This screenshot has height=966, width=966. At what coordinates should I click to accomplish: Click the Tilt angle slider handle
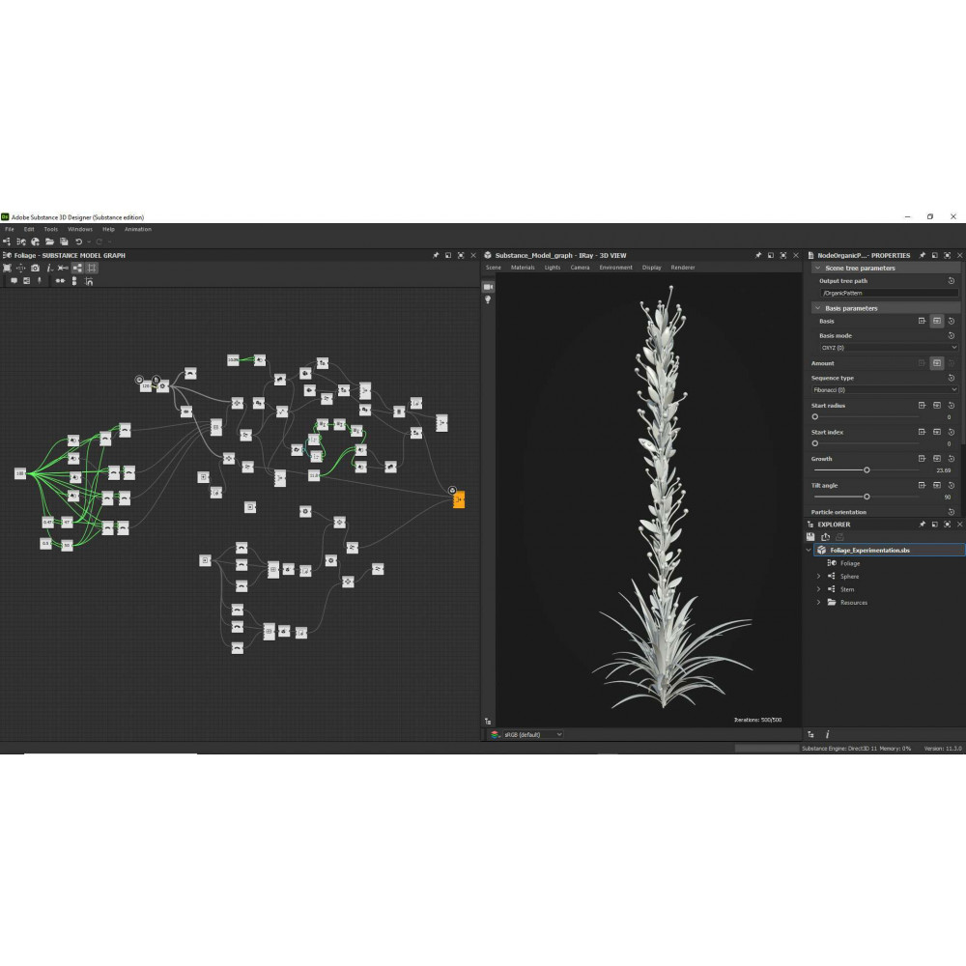(x=867, y=497)
